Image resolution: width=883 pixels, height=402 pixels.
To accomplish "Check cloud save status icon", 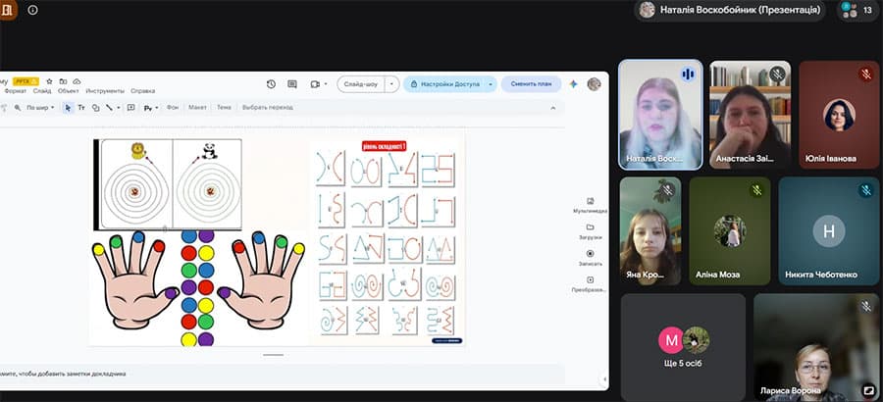I will pos(78,81).
